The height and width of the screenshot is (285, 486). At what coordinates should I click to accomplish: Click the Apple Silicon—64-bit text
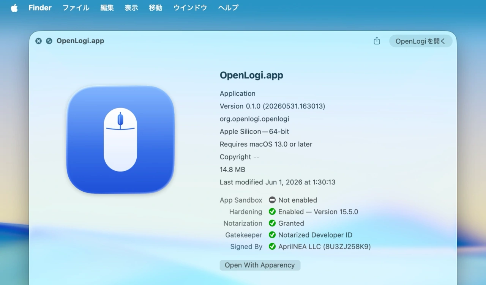tap(254, 132)
